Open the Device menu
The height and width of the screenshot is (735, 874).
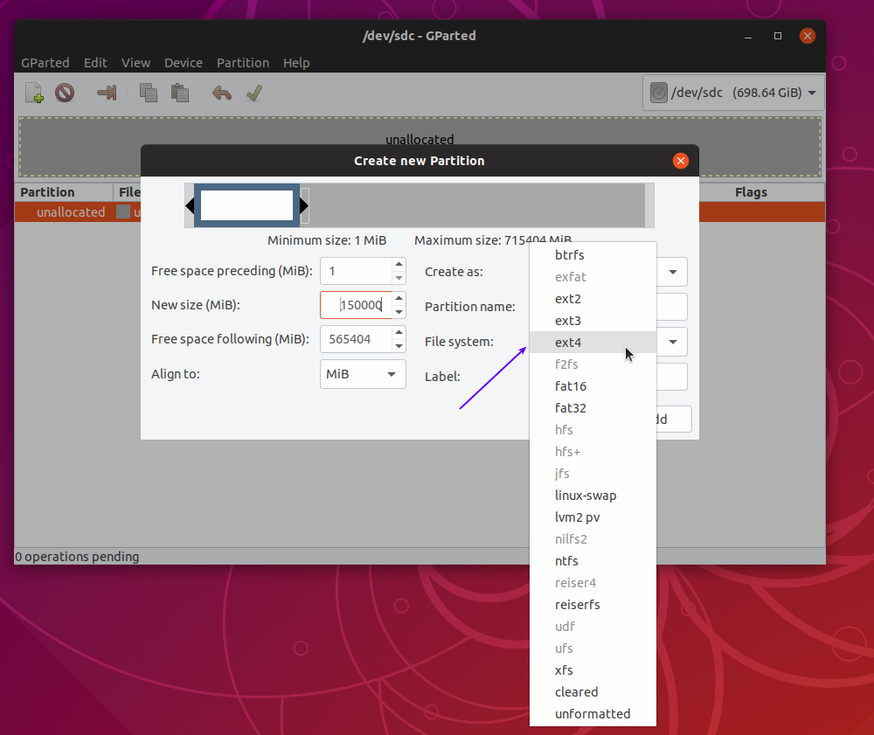coord(184,63)
